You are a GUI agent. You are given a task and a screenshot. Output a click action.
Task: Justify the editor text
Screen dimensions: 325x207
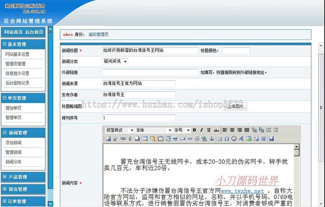click(247, 130)
